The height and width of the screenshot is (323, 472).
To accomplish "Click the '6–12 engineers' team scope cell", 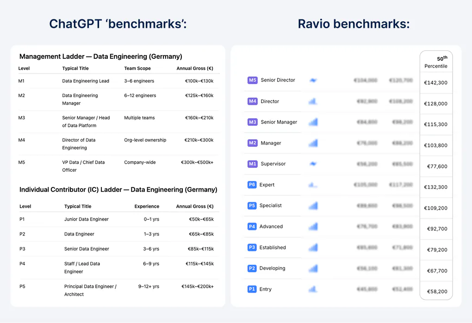I will coord(140,95).
